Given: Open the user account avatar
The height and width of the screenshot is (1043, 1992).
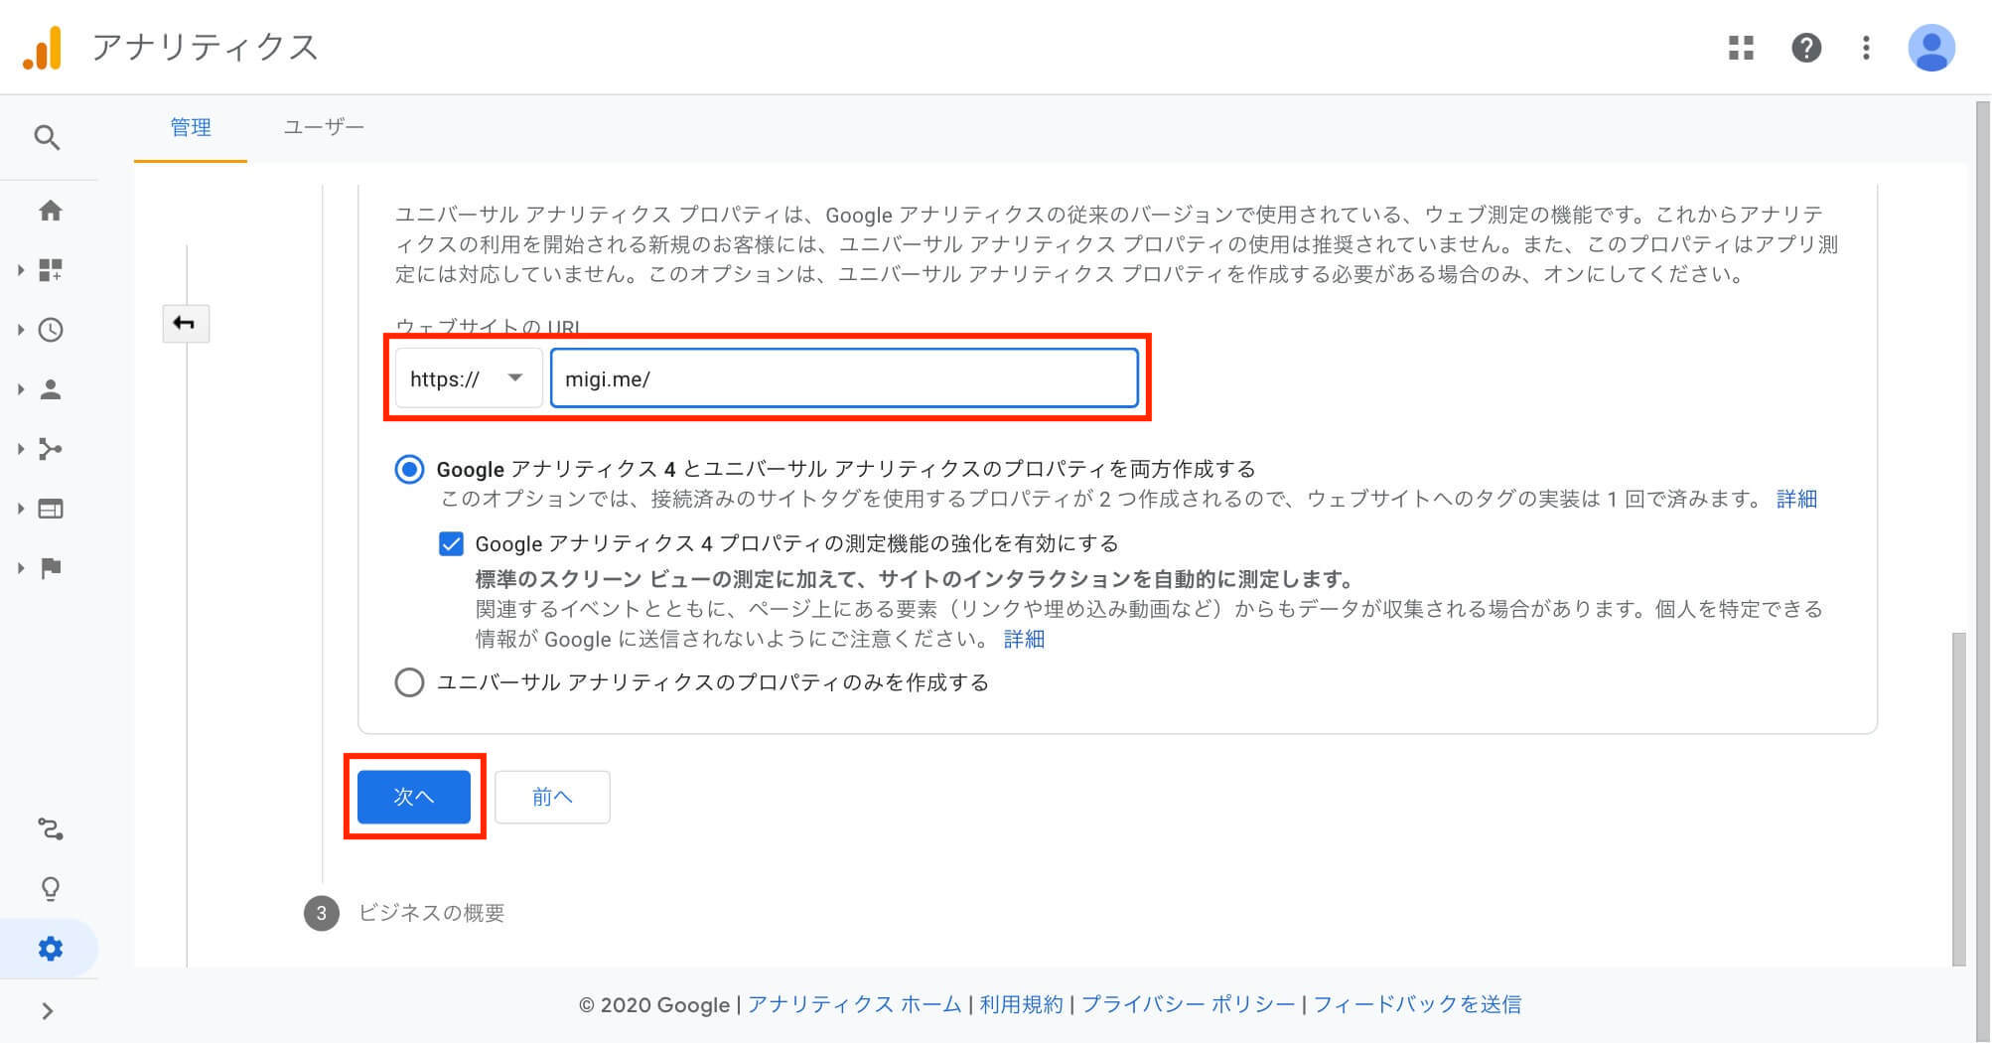Looking at the screenshot, I should (x=1931, y=48).
